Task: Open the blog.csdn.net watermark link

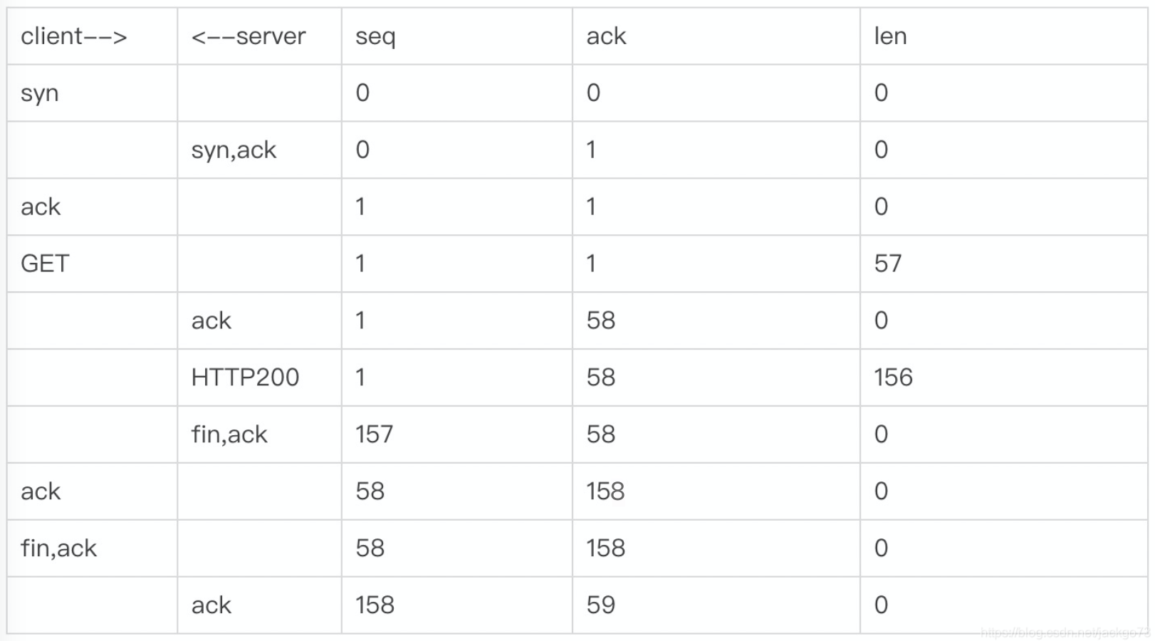Action: pyautogui.click(x=1064, y=632)
